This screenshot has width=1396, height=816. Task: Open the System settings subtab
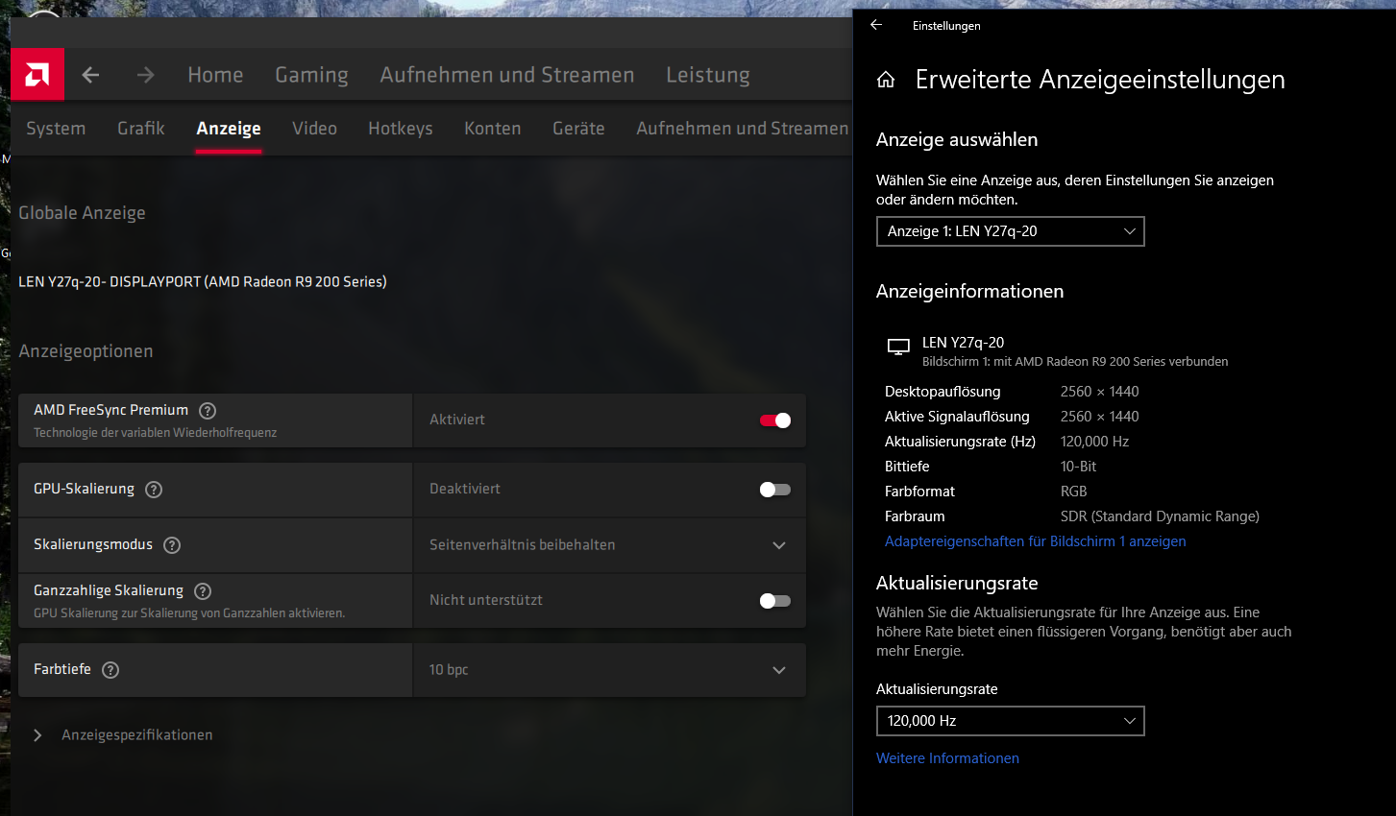[56, 129]
